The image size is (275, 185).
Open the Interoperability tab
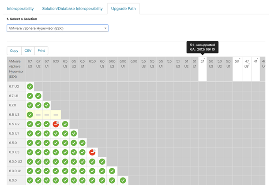(20, 8)
